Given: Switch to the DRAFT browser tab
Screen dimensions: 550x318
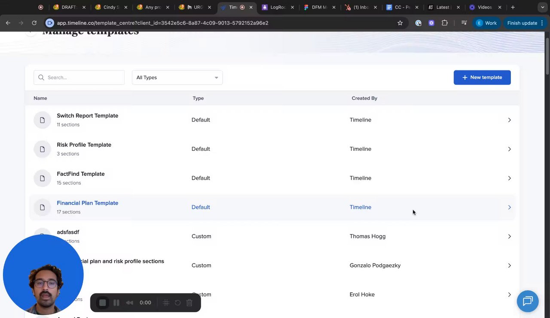Looking at the screenshot, I should click(x=70, y=7).
